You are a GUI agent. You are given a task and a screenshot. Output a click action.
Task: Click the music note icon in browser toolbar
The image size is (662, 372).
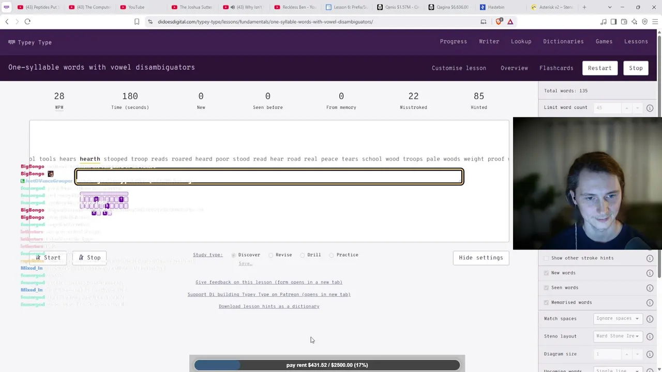point(603,22)
